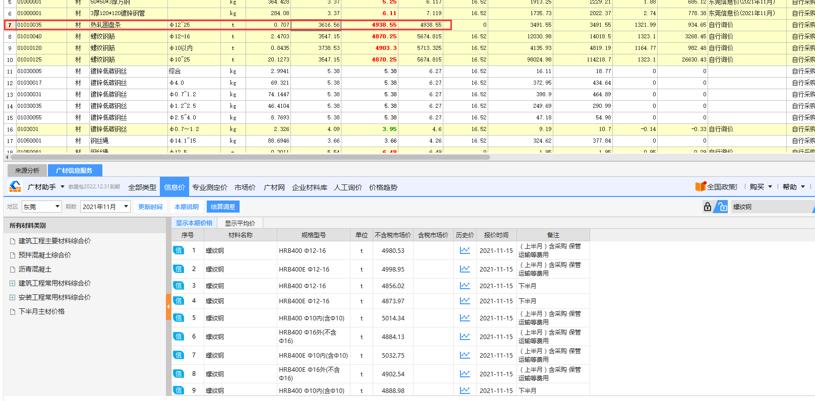Click the 广材助手 logo icon

pos(15,187)
